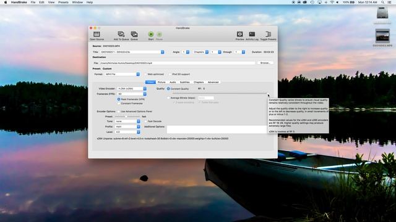
Task: Click the dimmed Pause toolbar icon
Action: coord(160,34)
